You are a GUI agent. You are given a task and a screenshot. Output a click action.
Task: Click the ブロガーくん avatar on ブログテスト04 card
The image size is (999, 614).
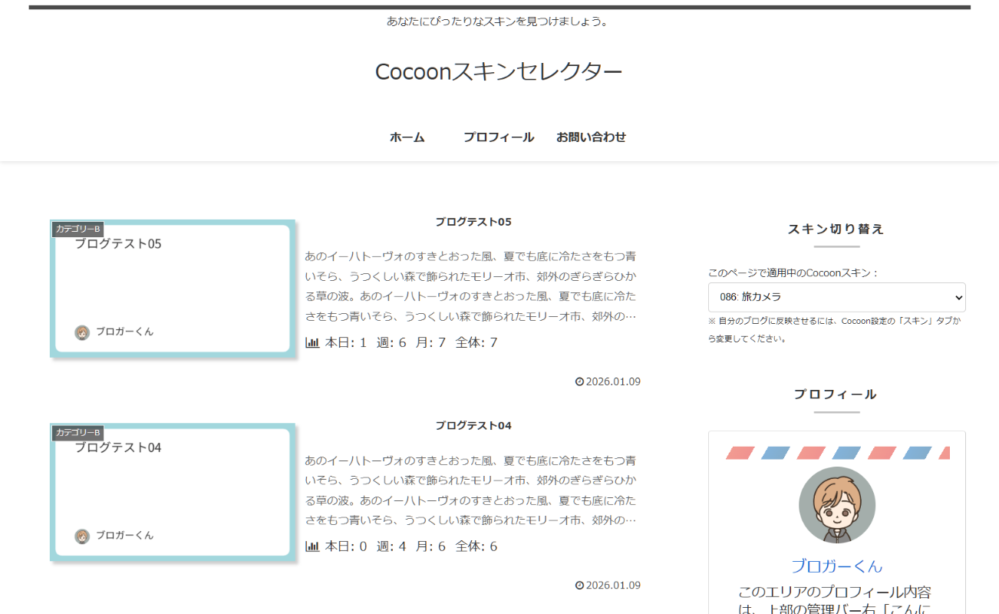pyautogui.click(x=82, y=536)
